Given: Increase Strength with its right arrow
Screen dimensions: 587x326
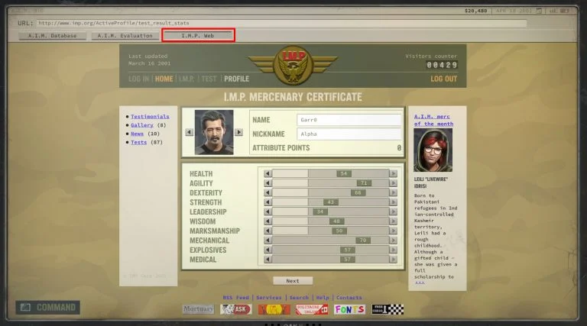Looking at the screenshot, I should pos(393,202).
